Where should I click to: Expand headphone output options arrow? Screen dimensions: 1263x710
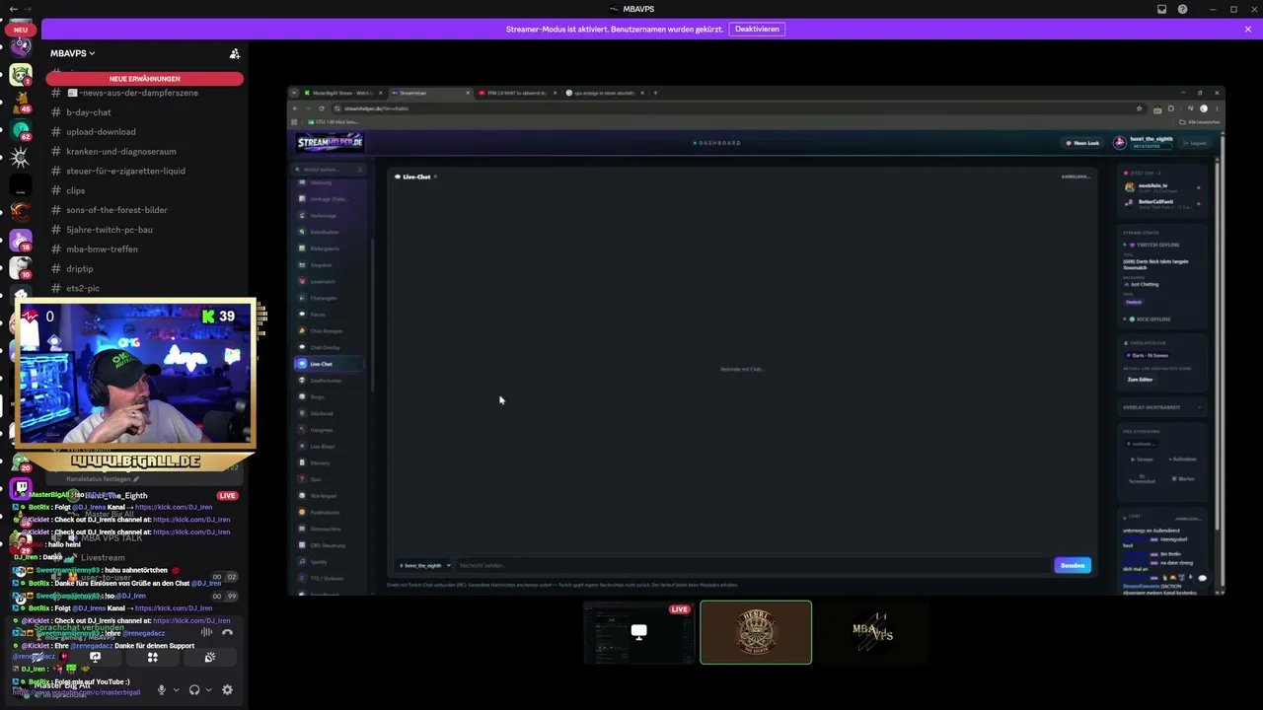[208, 690]
